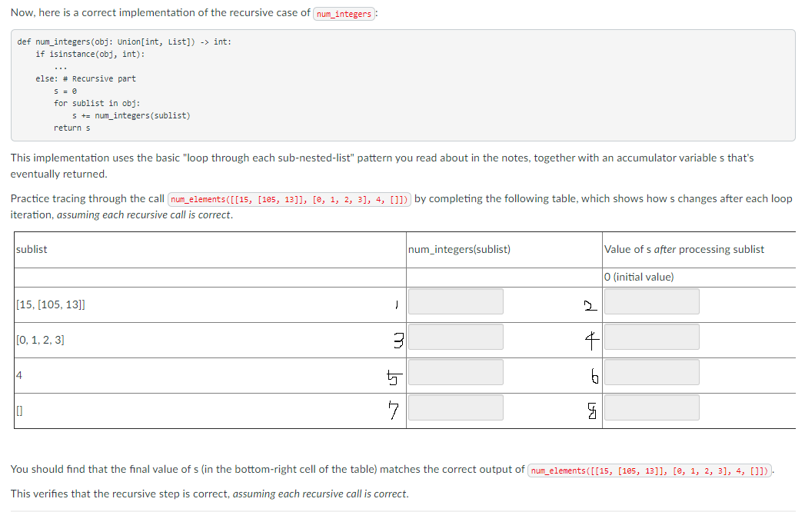
Task: Click the row label [] in the table
Action: click(18, 410)
